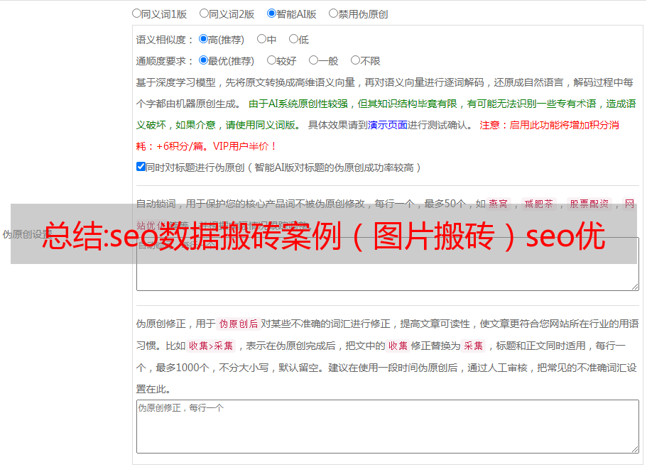Click into the 自动锁词 textarea

tap(388, 264)
